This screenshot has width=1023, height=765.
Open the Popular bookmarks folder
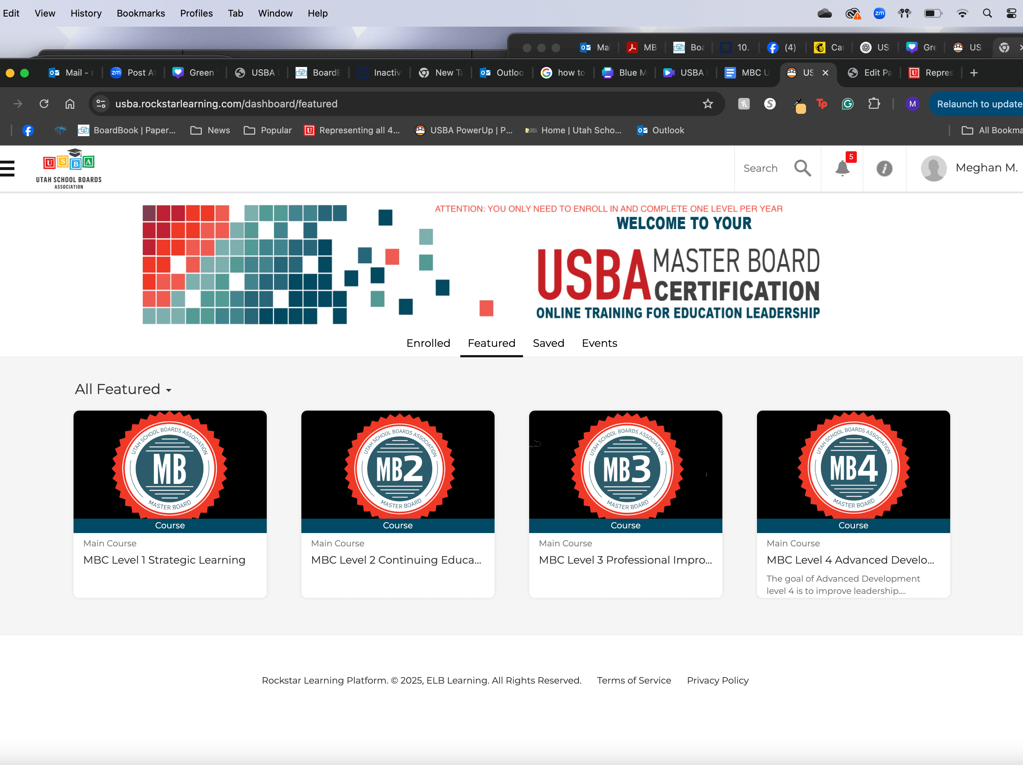click(268, 130)
